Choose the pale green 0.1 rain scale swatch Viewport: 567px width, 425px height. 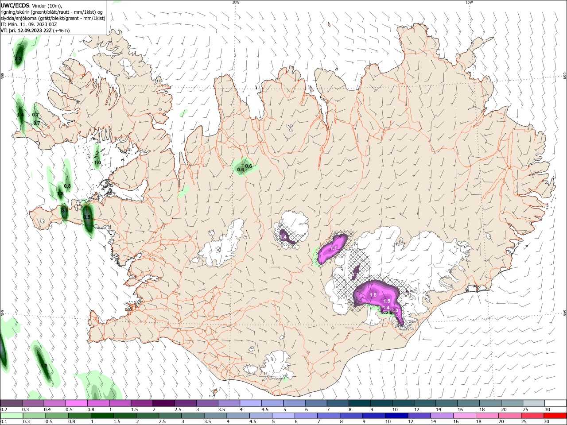(x=11, y=416)
